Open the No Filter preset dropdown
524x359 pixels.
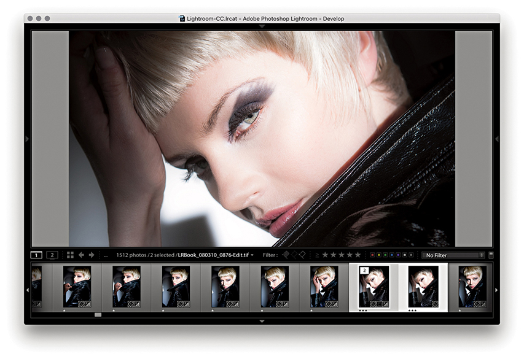click(453, 255)
